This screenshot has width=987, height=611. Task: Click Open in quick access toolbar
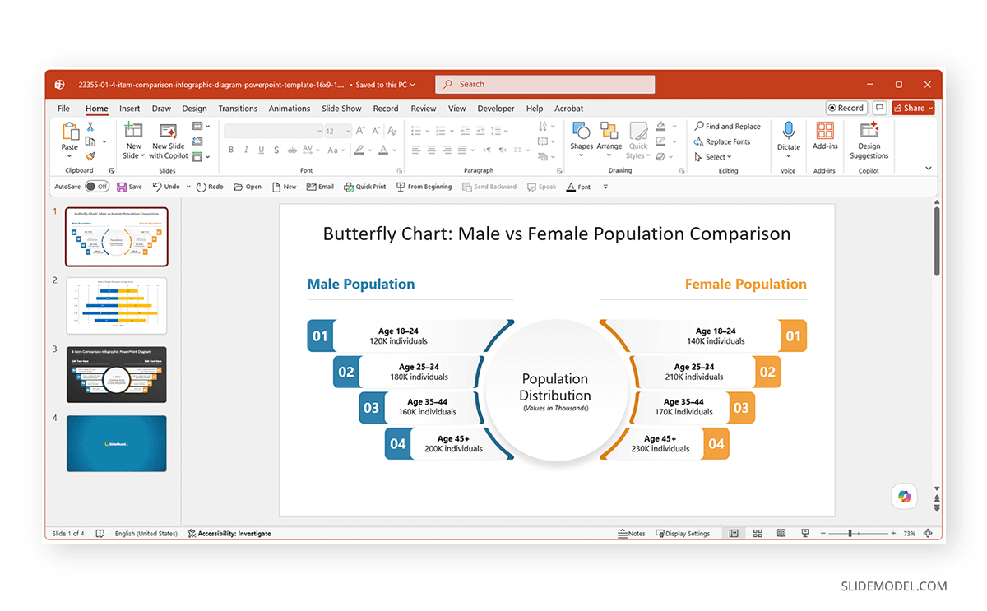point(248,187)
